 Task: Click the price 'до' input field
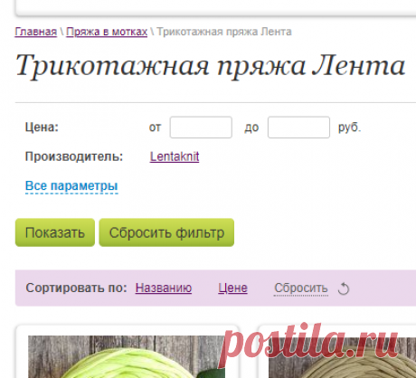tap(298, 128)
